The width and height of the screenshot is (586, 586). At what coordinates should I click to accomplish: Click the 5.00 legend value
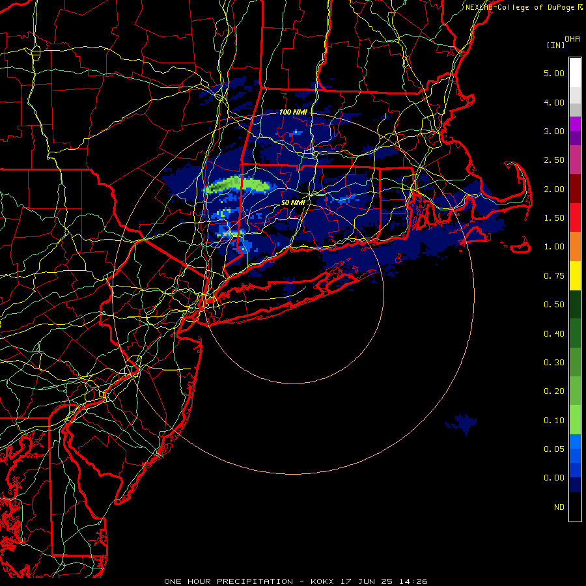point(554,73)
